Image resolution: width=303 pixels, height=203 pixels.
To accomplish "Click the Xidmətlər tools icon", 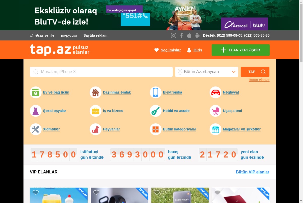I will [x=36, y=129].
